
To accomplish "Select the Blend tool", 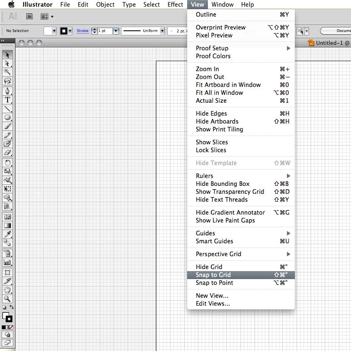I will coord(7,242).
